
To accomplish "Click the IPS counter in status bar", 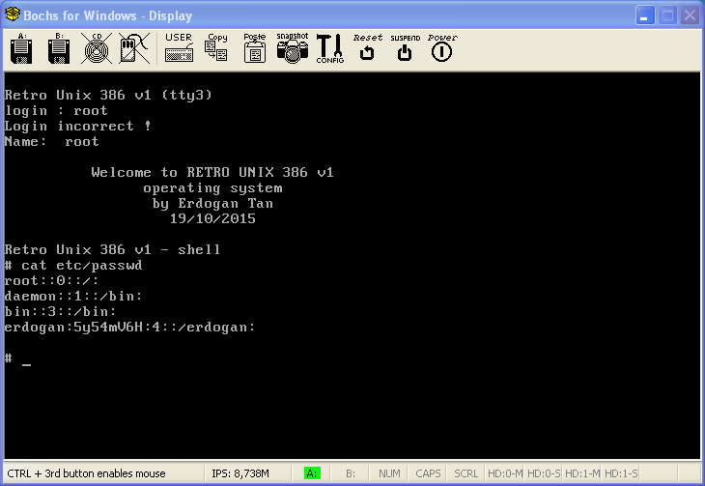I will pos(240,473).
